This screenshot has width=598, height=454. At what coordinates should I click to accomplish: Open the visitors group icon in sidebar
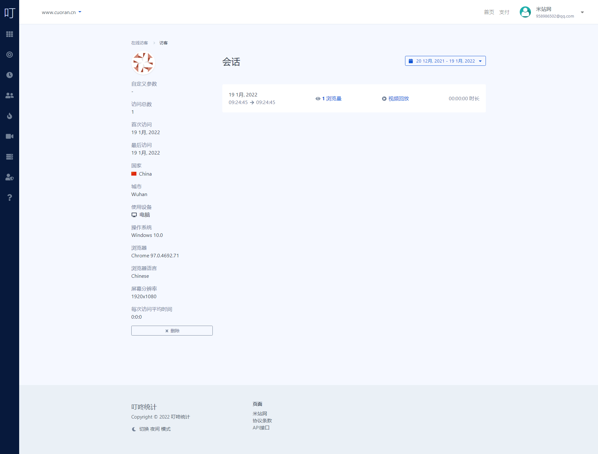[x=10, y=95]
